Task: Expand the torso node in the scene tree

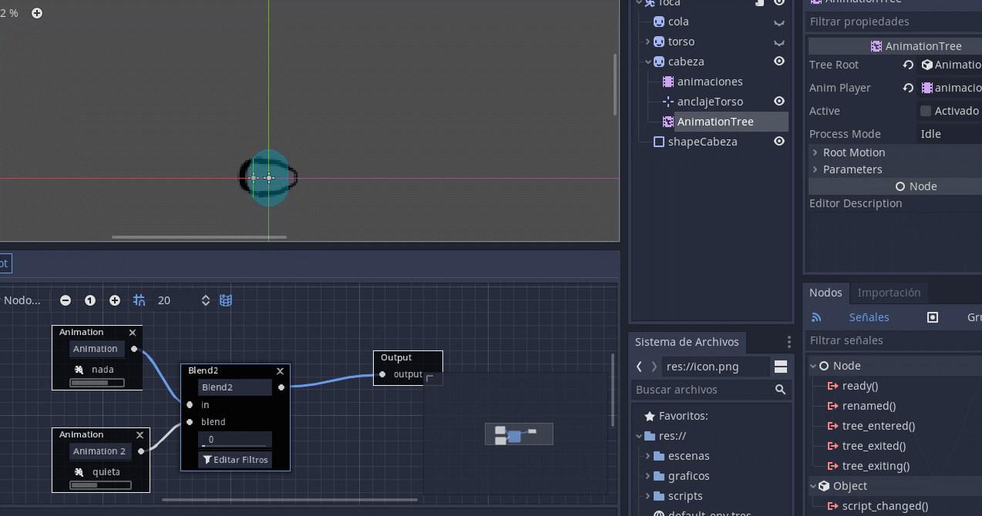Action: [648, 41]
